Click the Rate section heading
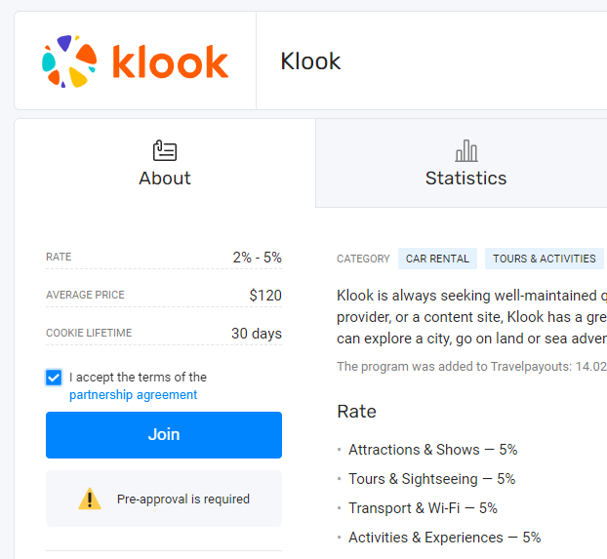This screenshot has width=607, height=559. 356,411
